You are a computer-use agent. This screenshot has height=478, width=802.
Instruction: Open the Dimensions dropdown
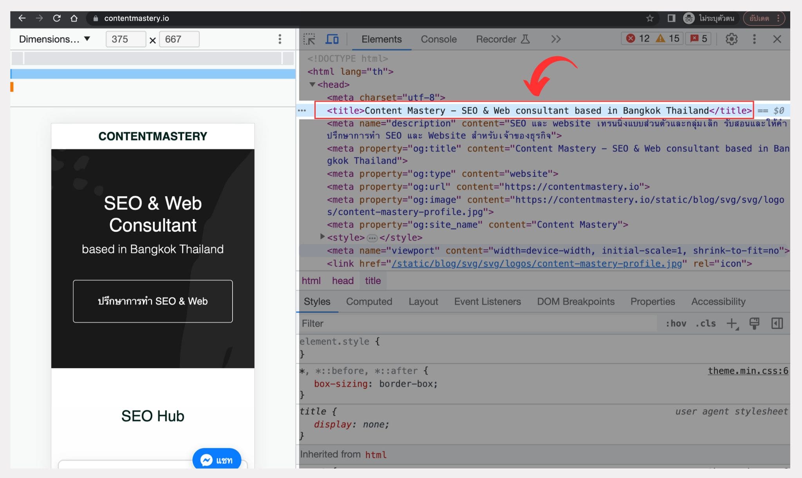(54, 39)
